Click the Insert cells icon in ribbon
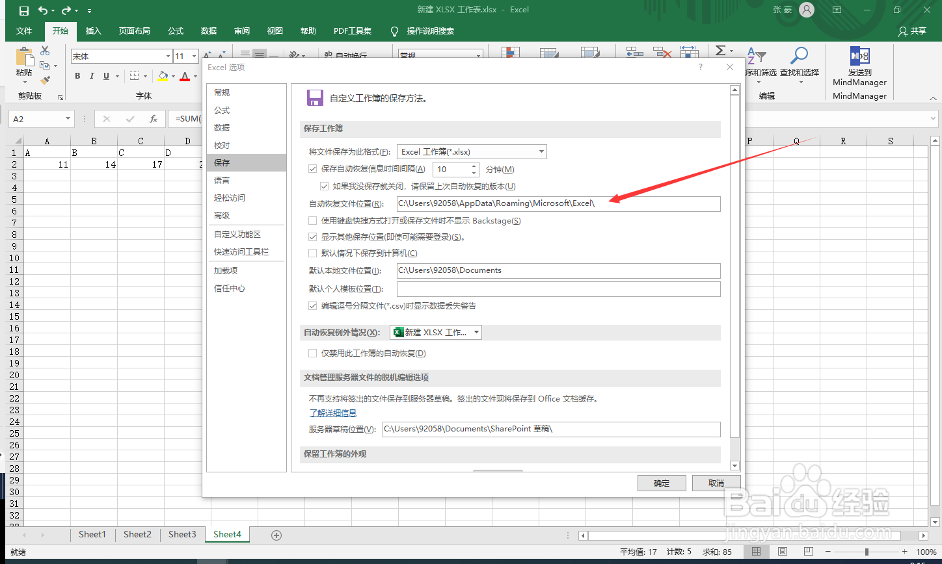 pos(634,51)
